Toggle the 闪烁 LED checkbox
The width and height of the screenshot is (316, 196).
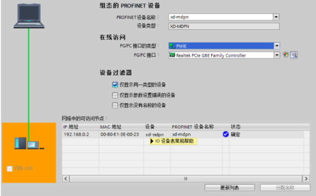click(10, 168)
